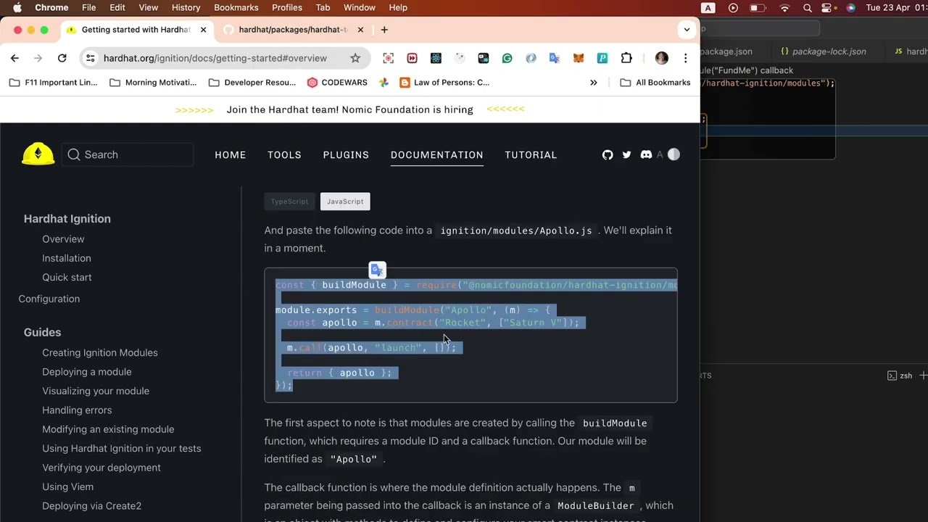The height and width of the screenshot is (522, 928).
Task: Show hidden bookmarks with double chevron
Action: 593,83
